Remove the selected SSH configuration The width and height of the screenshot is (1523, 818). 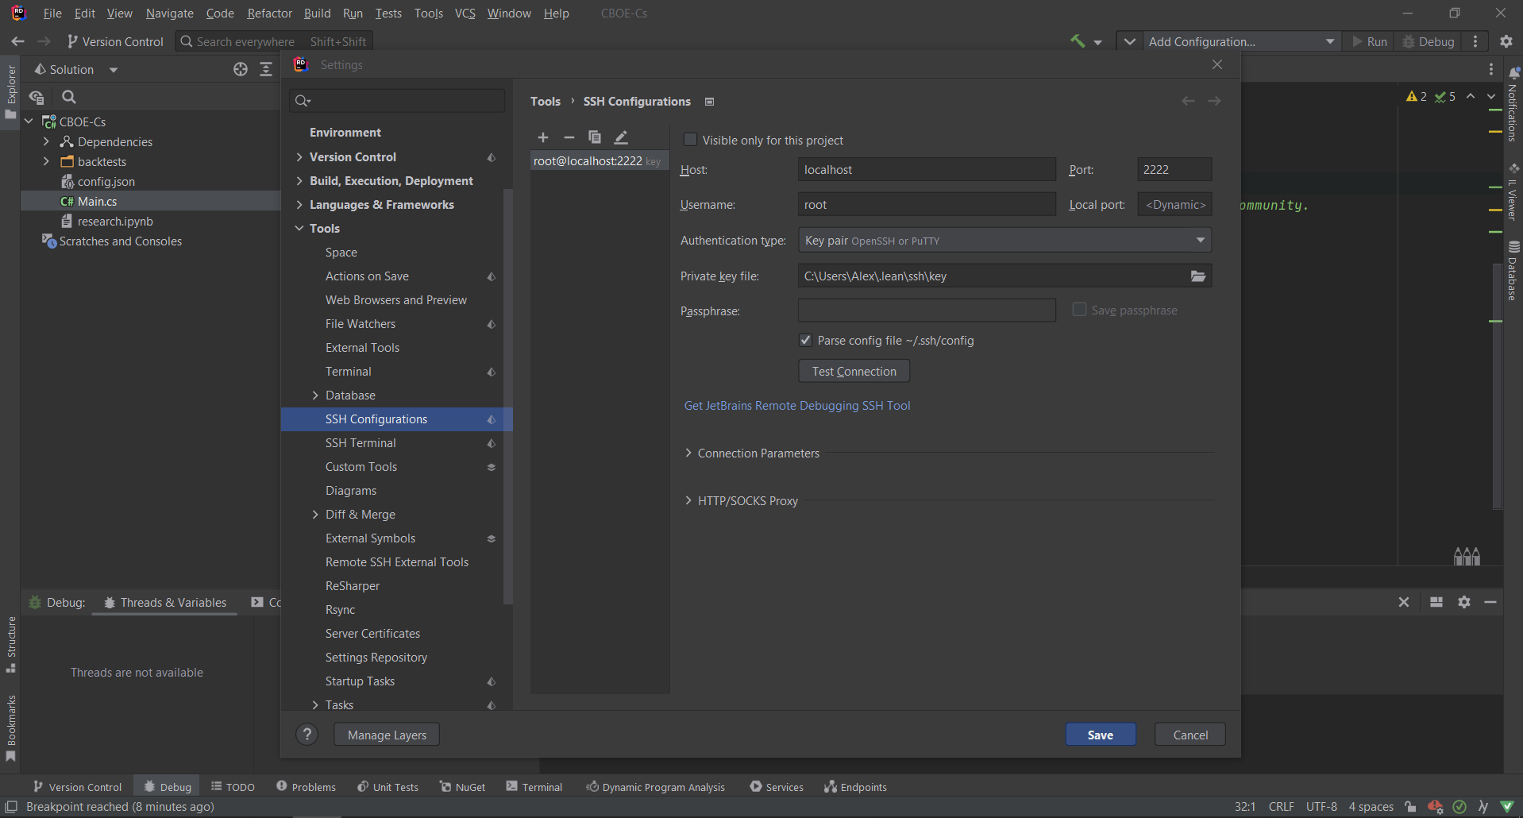coord(569,137)
